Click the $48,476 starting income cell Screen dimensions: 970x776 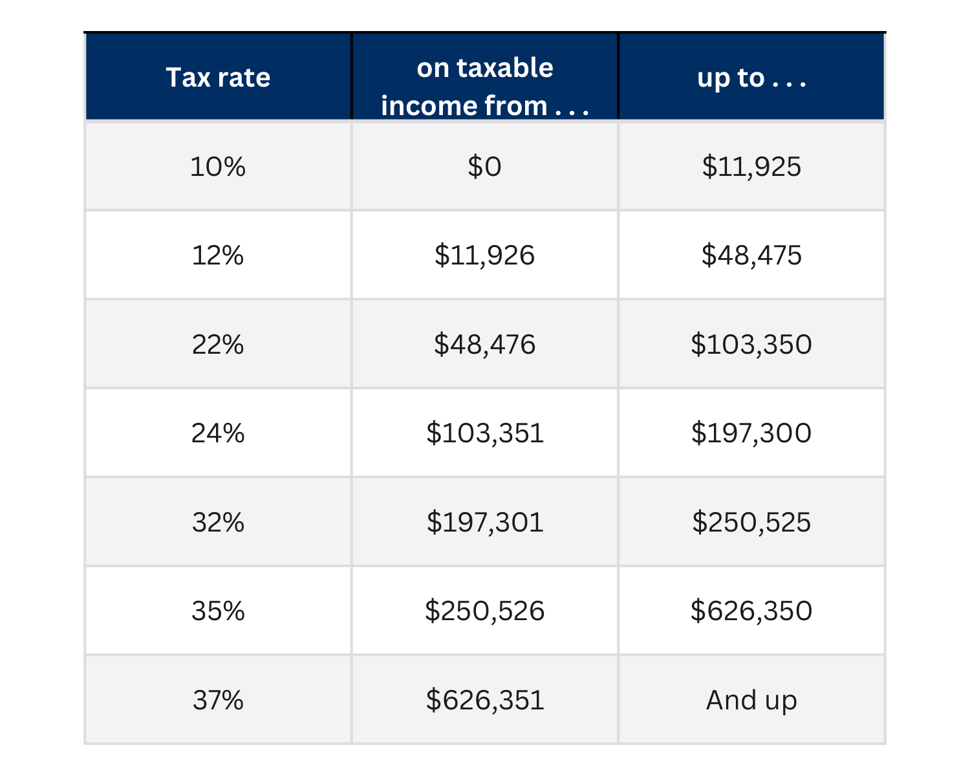484,344
